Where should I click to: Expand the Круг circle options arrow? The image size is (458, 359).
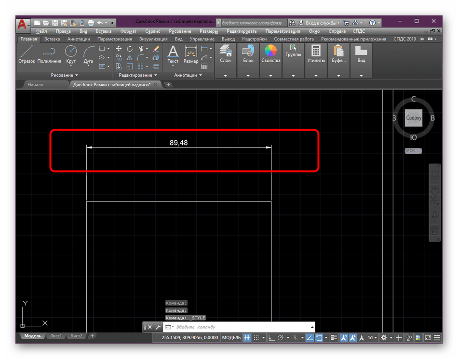[71, 66]
